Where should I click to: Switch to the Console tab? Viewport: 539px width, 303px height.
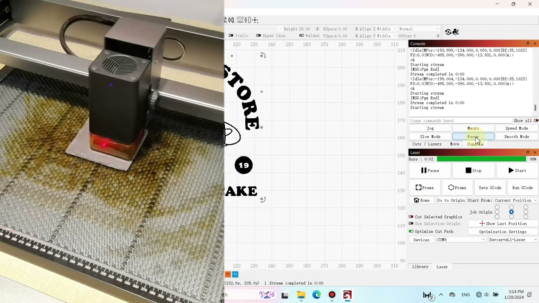(x=475, y=144)
